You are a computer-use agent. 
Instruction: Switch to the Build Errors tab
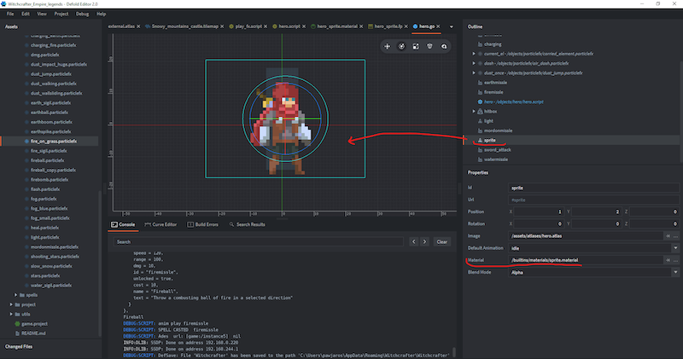click(x=204, y=223)
